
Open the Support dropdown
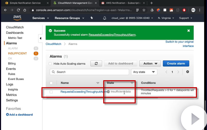pyautogui.click(x=185, y=18)
